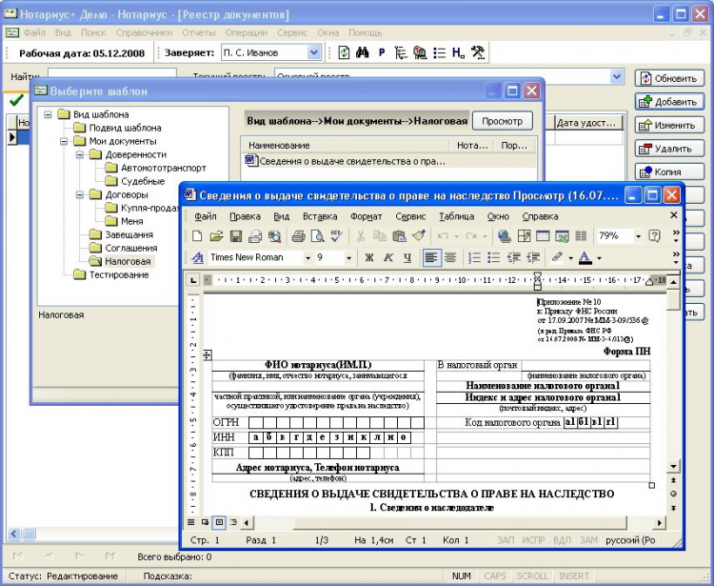Click the hammer tools settings icon
The height and width of the screenshot is (586, 714).
[478, 52]
